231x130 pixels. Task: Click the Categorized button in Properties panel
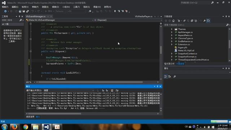166,77
